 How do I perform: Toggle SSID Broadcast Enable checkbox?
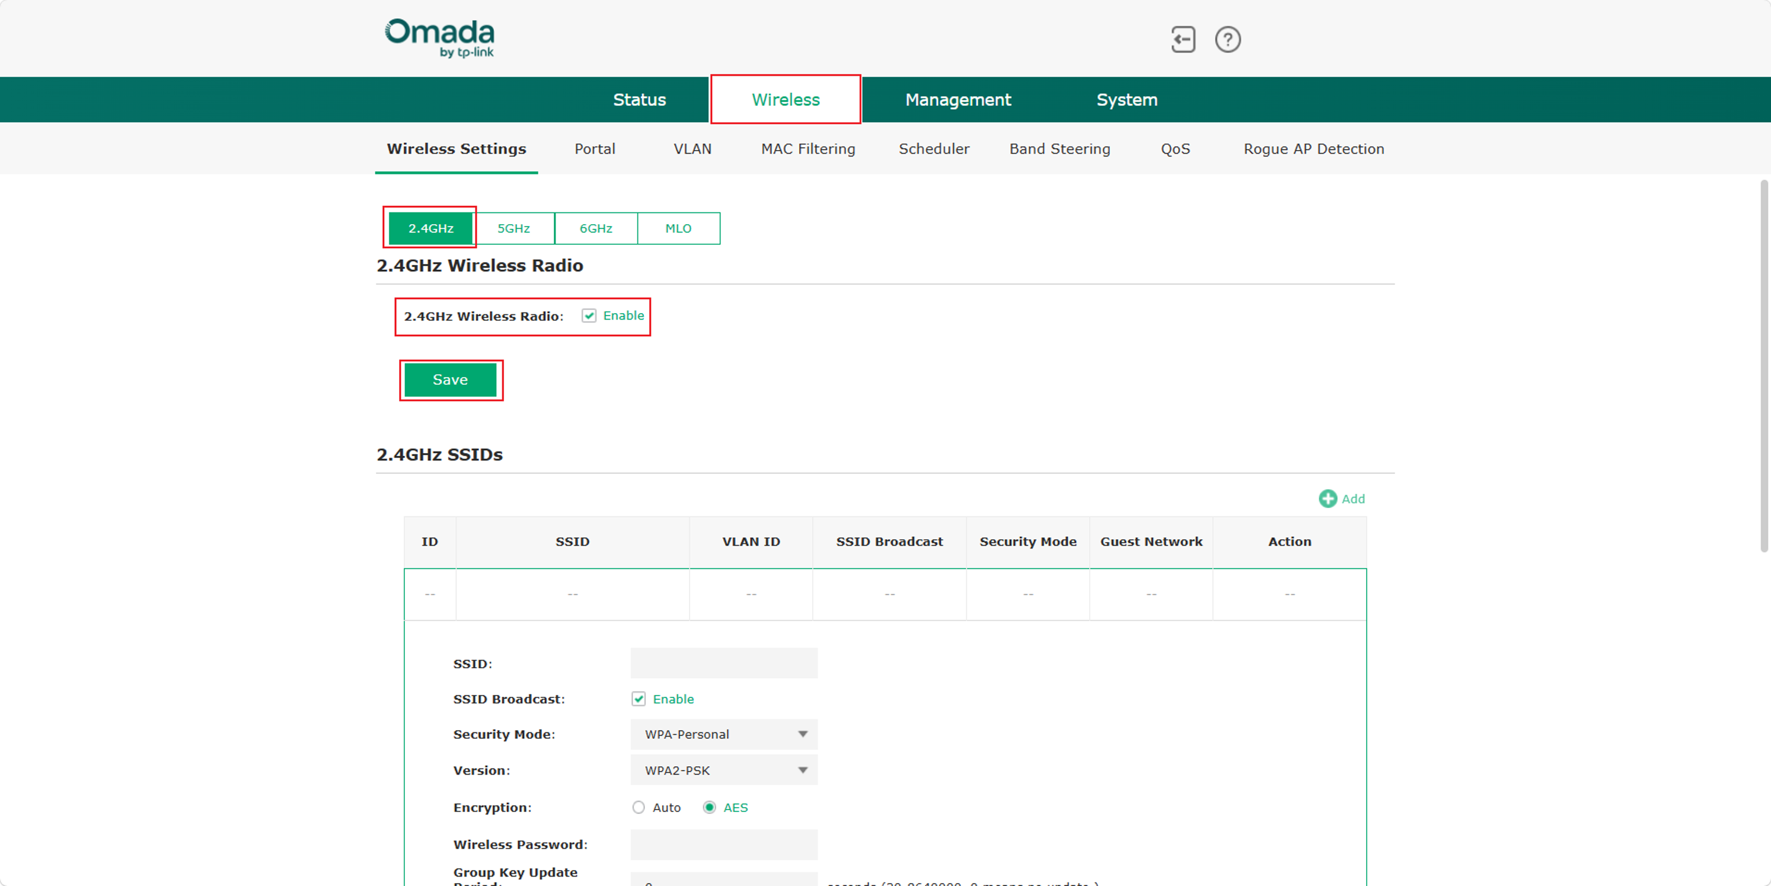click(x=639, y=699)
